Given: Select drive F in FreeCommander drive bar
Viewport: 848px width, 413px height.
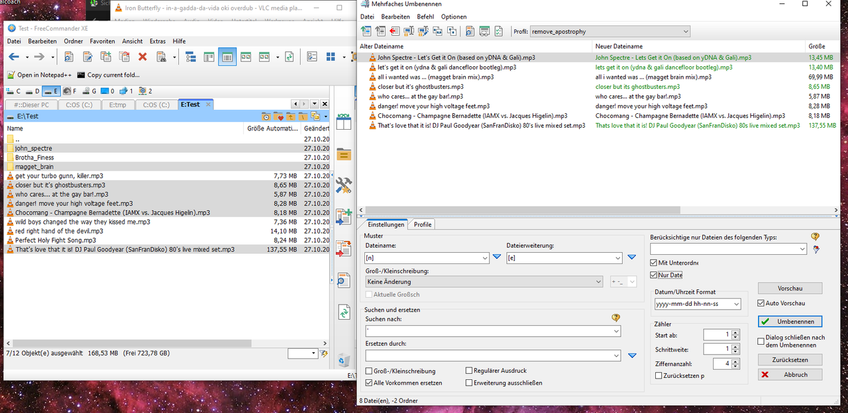Looking at the screenshot, I should (x=71, y=91).
